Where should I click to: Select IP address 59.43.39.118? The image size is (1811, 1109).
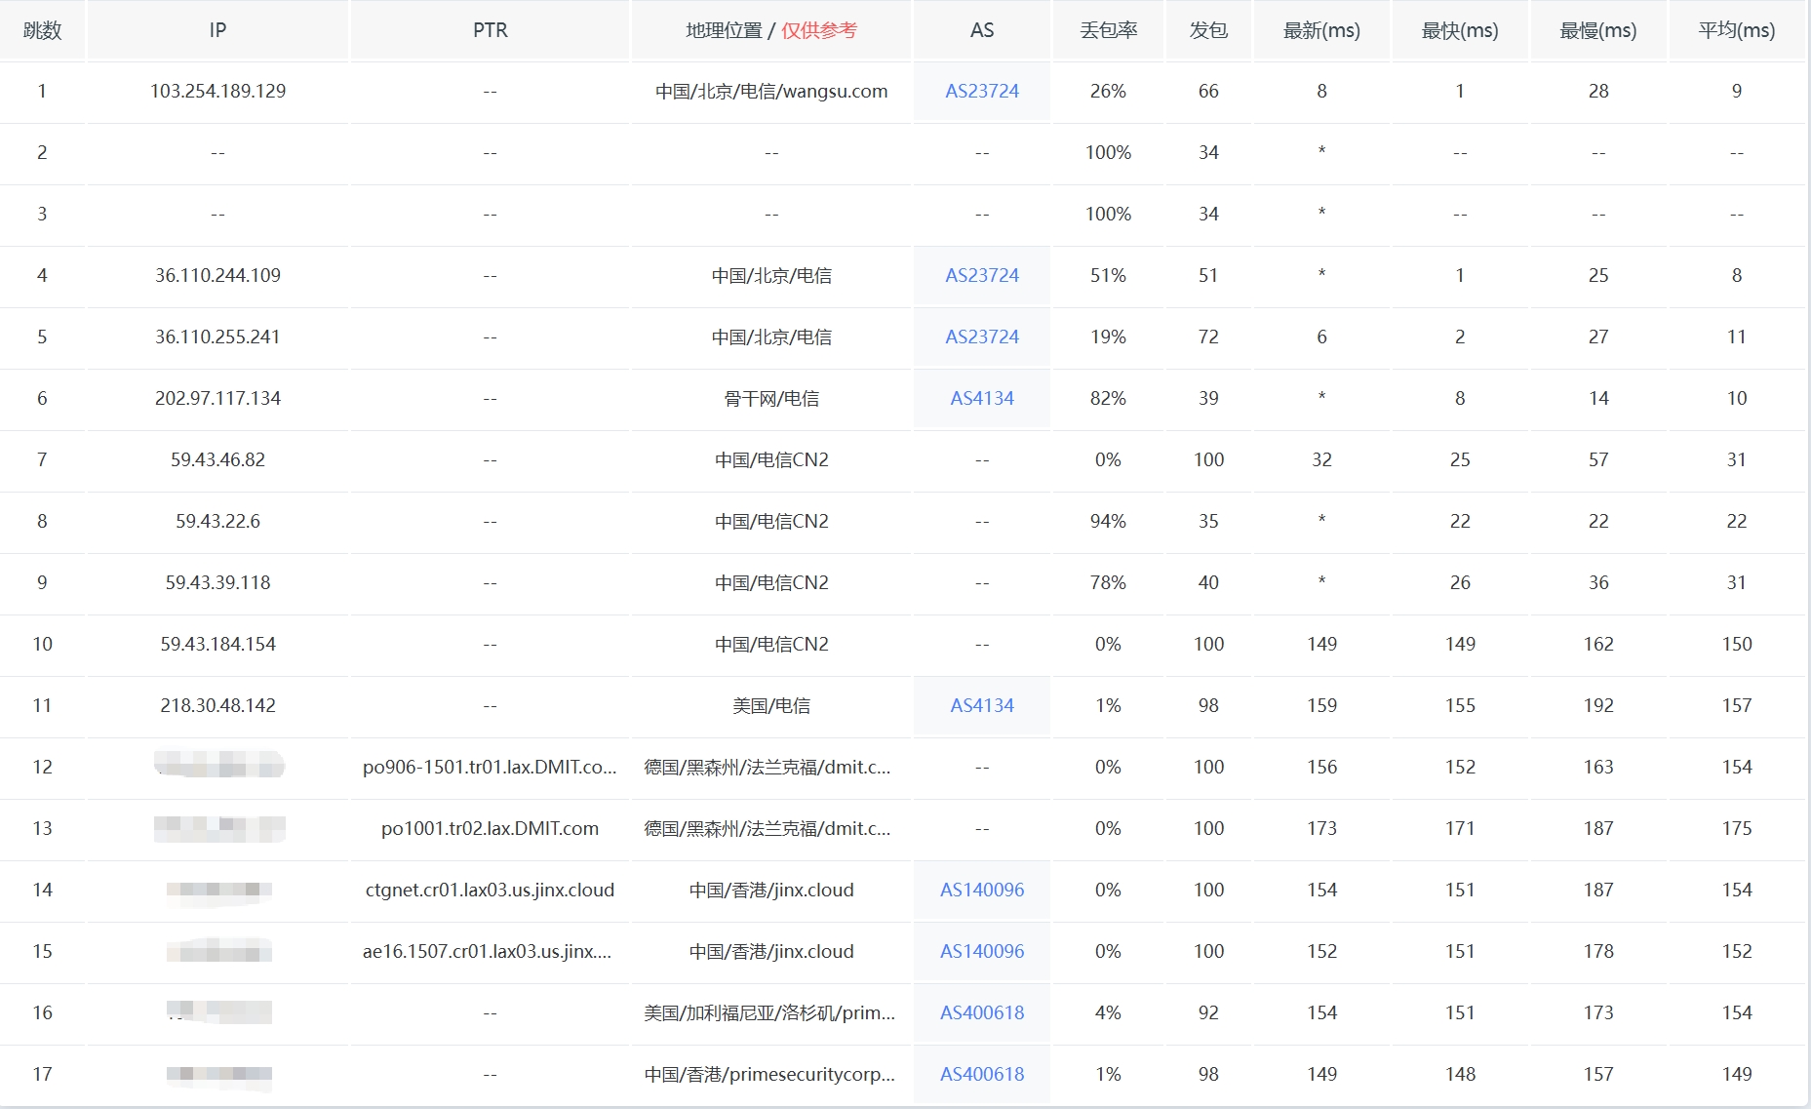pos(217,582)
